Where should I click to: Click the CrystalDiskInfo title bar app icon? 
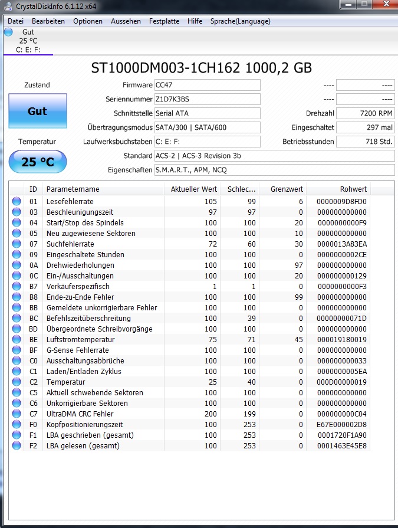click(x=8, y=6)
